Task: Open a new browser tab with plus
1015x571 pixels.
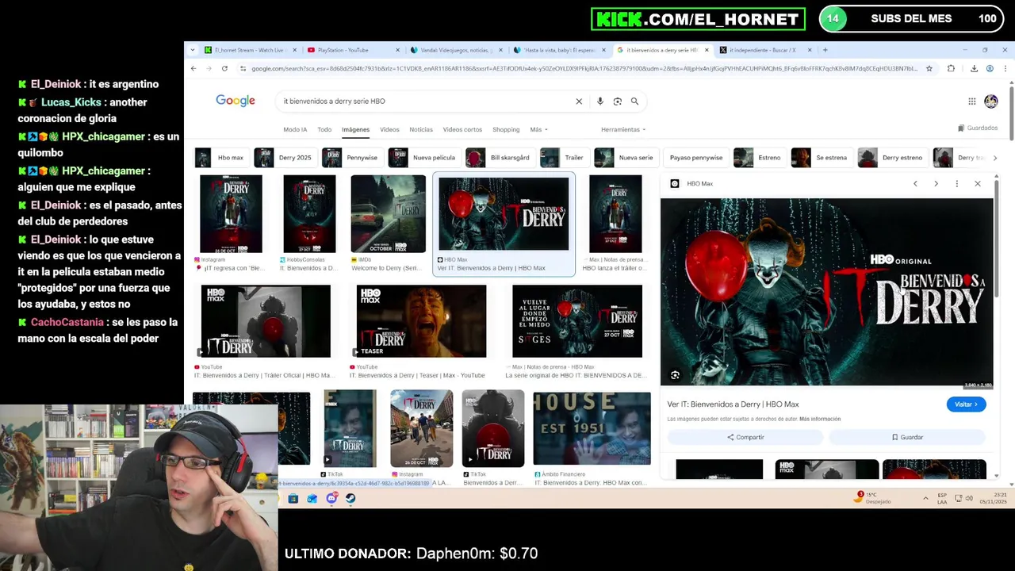Action: (825, 50)
